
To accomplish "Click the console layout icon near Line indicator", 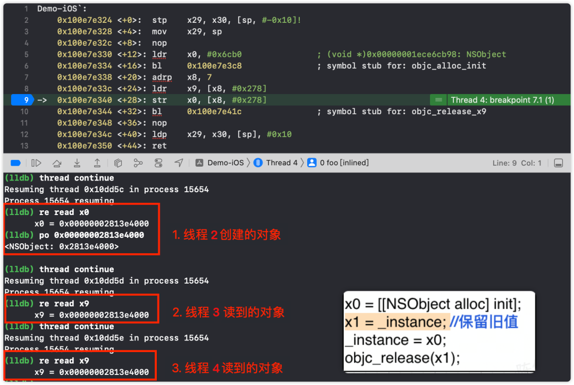I will coord(559,163).
